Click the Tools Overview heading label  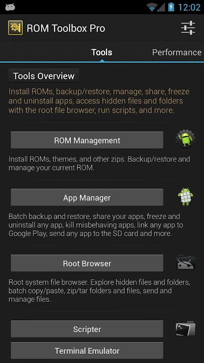coord(44,76)
